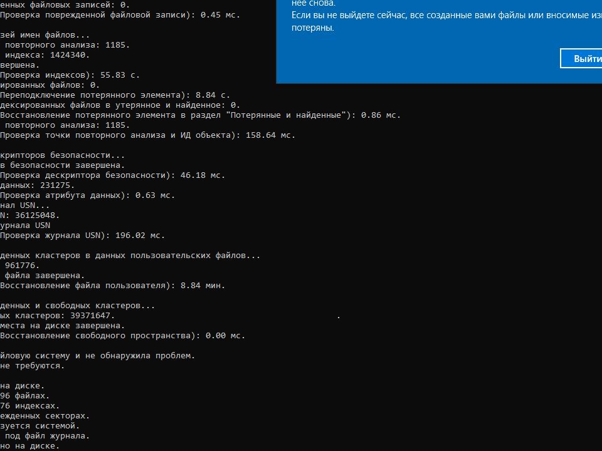
Task: Select text 'Проверка журнала USN): 196.02 мс.'
Action: [82, 236]
